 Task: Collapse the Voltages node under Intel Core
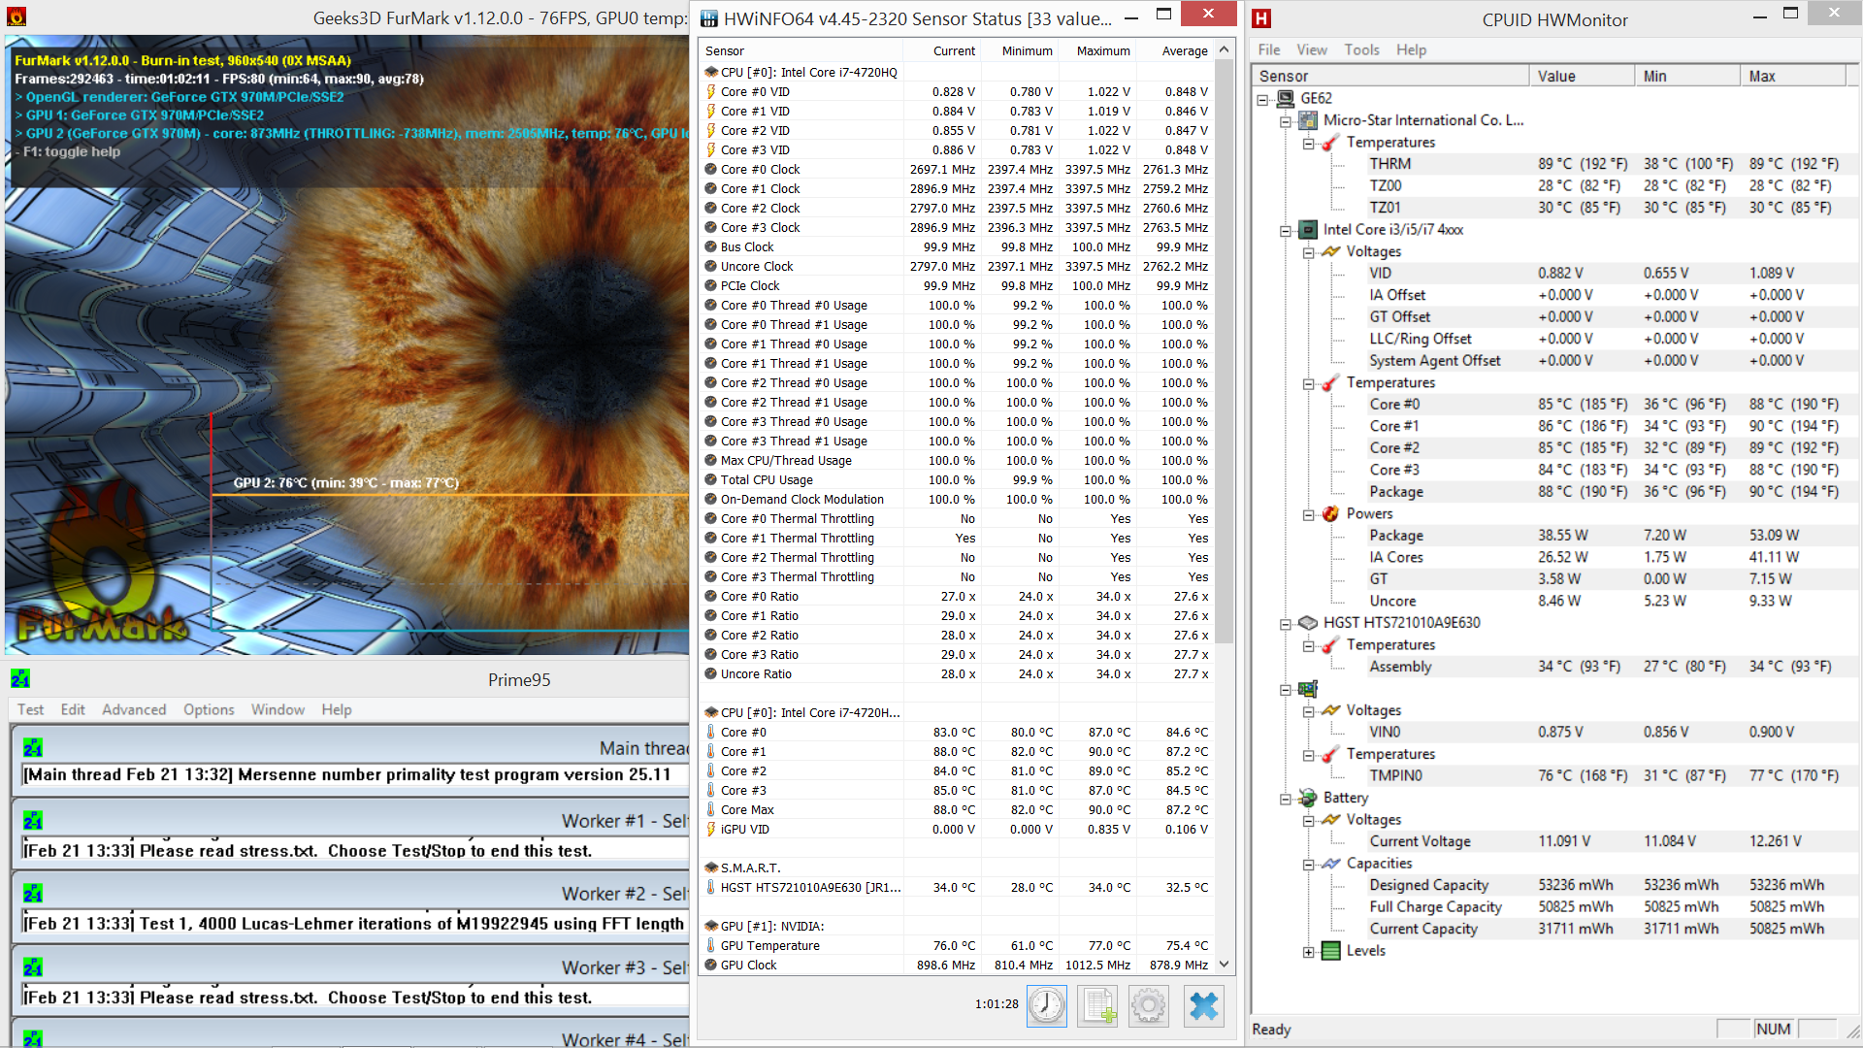pyautogui.click(x=1308, y=252)
